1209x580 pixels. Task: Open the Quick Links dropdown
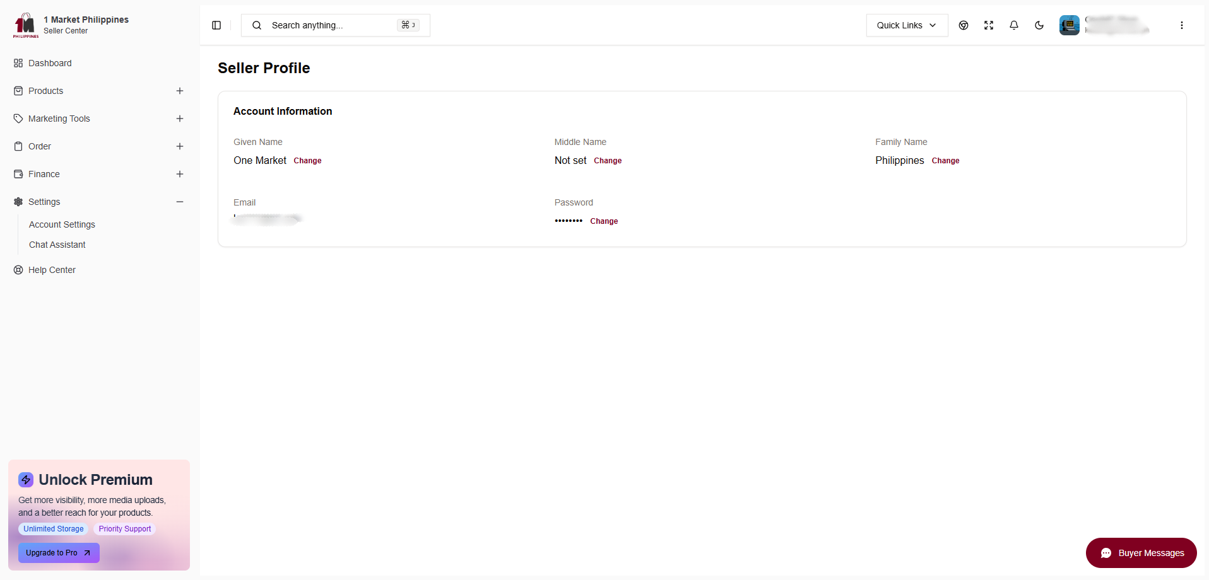(907, 25)
